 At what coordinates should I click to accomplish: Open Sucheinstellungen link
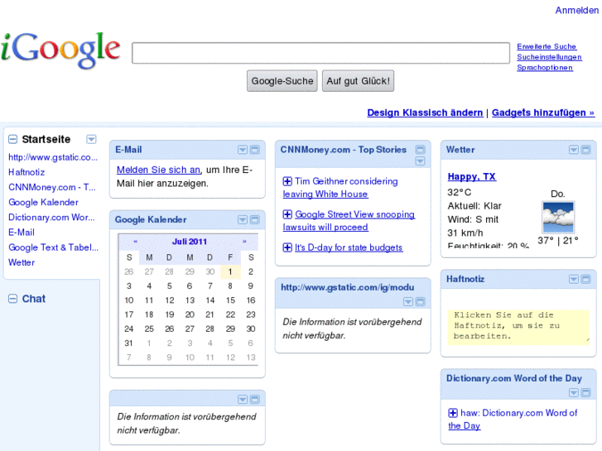click(549, 57)
